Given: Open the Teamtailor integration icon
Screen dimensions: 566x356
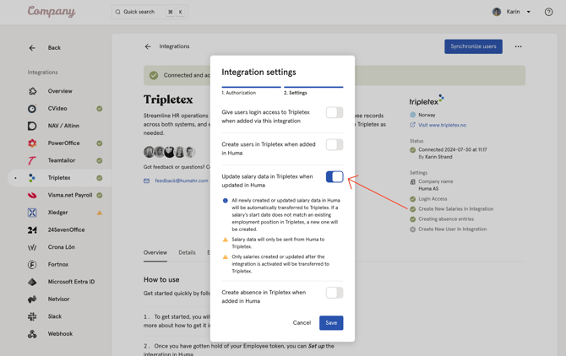Looking at the screenshot, I should pos(32,160).
